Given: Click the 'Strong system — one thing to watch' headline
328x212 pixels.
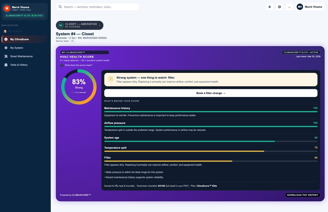Looking at the screenshot, I should tap(146, 78).
